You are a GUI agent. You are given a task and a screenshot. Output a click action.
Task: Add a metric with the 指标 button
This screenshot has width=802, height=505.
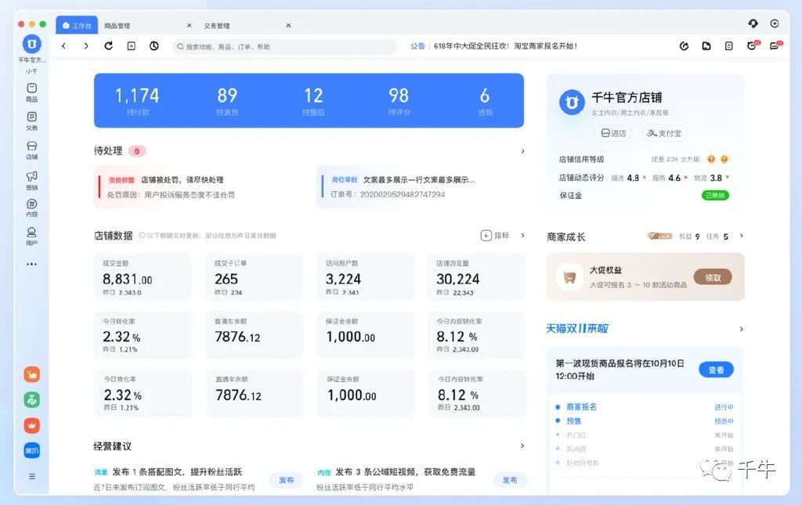point(495,236)
